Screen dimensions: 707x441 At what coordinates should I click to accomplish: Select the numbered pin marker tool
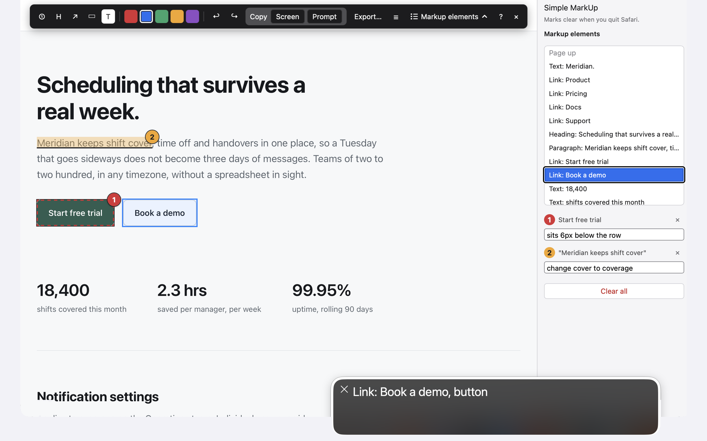click(x=42, y=17)
